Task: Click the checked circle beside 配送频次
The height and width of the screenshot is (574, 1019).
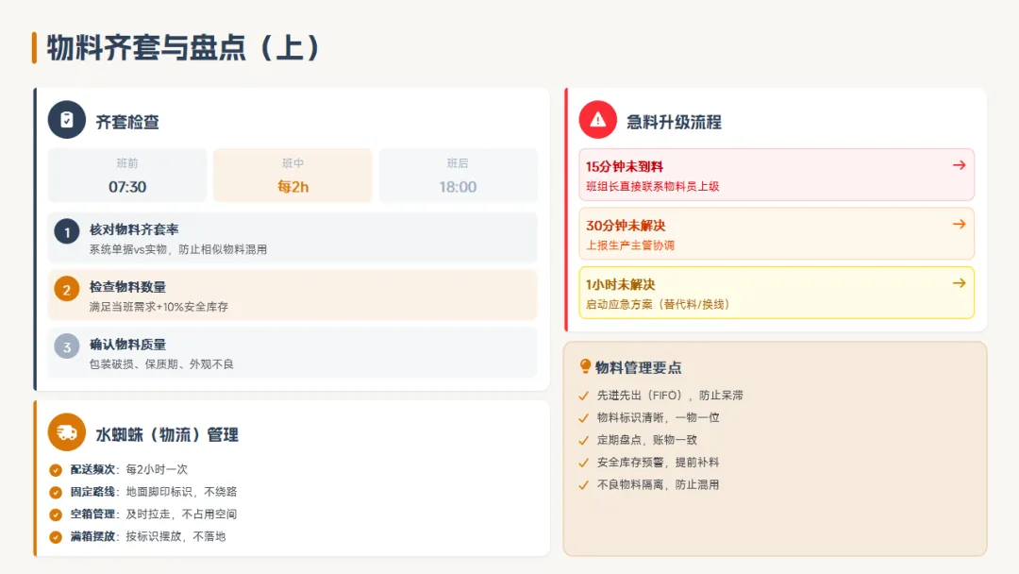Action: click(56, 469)
